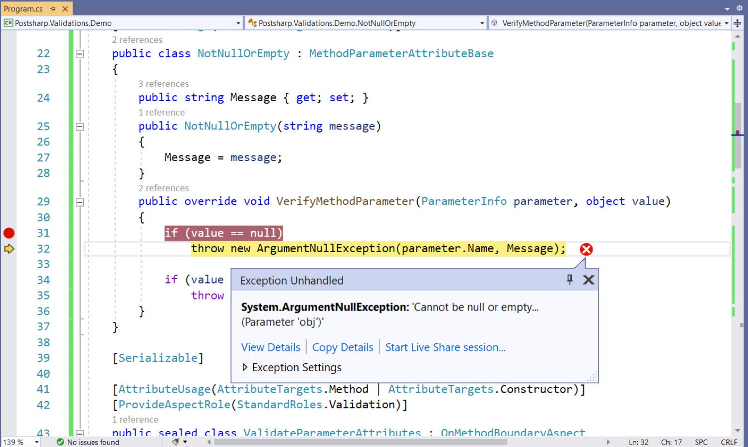This screenshot has height=447, width=748.
Task: Click the highlighted 'if (value == null)' statement
Action: point(224,233)
